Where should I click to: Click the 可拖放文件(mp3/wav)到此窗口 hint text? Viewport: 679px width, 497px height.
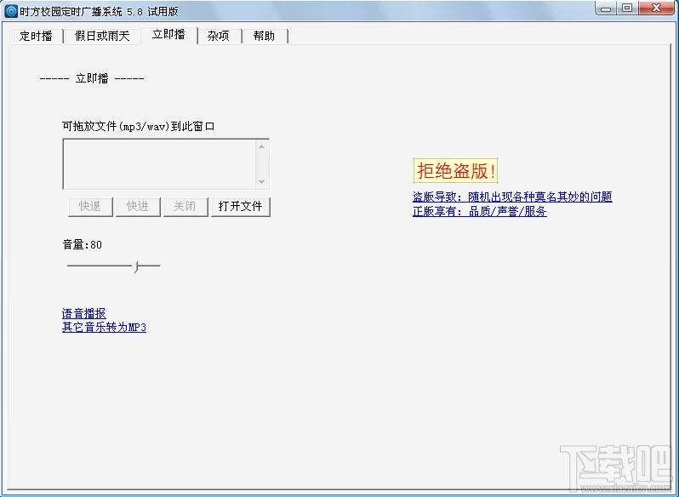pos(139,127)
